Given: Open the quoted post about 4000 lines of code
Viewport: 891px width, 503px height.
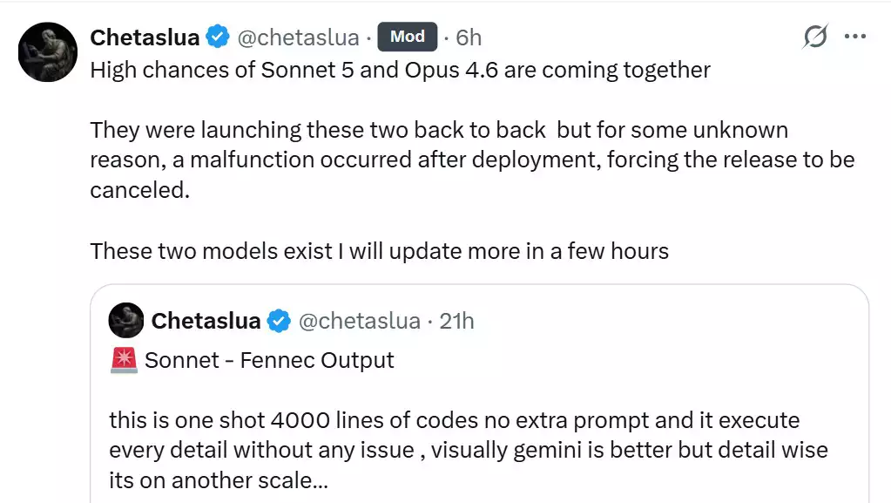Looking at the screenshot, I should point(479,394).
